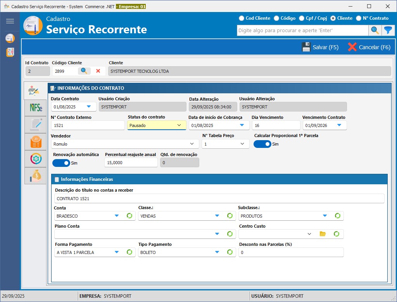
Task: Expand the Forma Pagamento dropdown
Action: (x=117, y=252)
